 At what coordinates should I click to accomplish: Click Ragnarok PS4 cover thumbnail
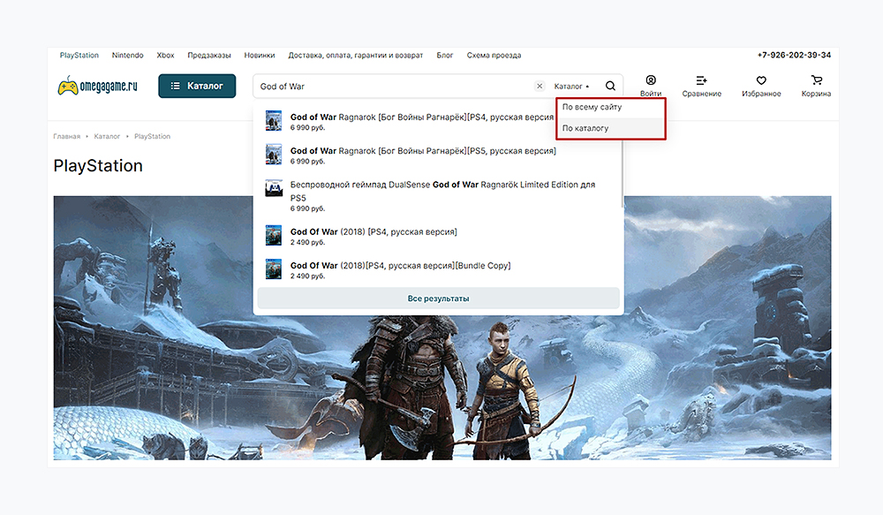pyautogui.click(x=274, y=121)
